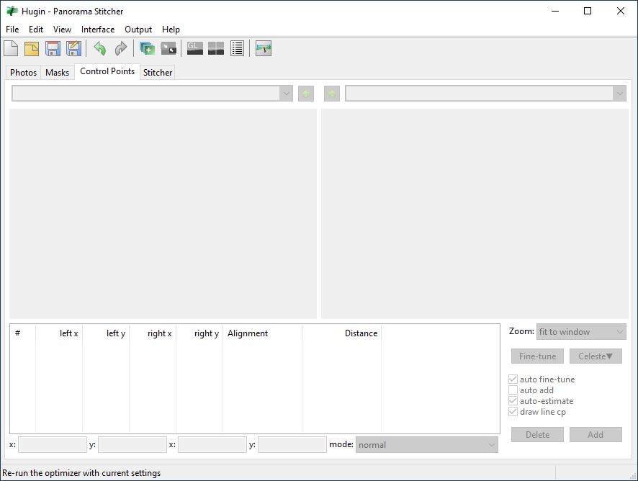Click the left x coordinate field

(x=53, y=445)
